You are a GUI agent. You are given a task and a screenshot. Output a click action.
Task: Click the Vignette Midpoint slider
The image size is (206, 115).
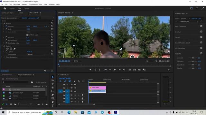[192, 61]
